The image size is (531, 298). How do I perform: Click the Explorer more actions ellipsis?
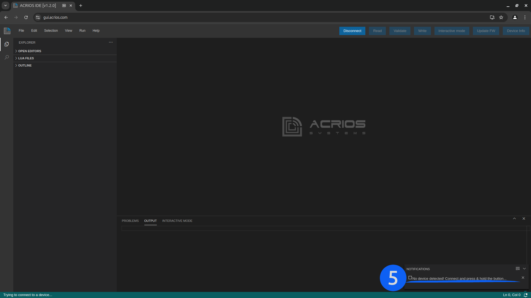tap(111, 42)
